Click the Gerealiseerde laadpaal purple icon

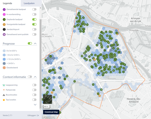point(4,9)
